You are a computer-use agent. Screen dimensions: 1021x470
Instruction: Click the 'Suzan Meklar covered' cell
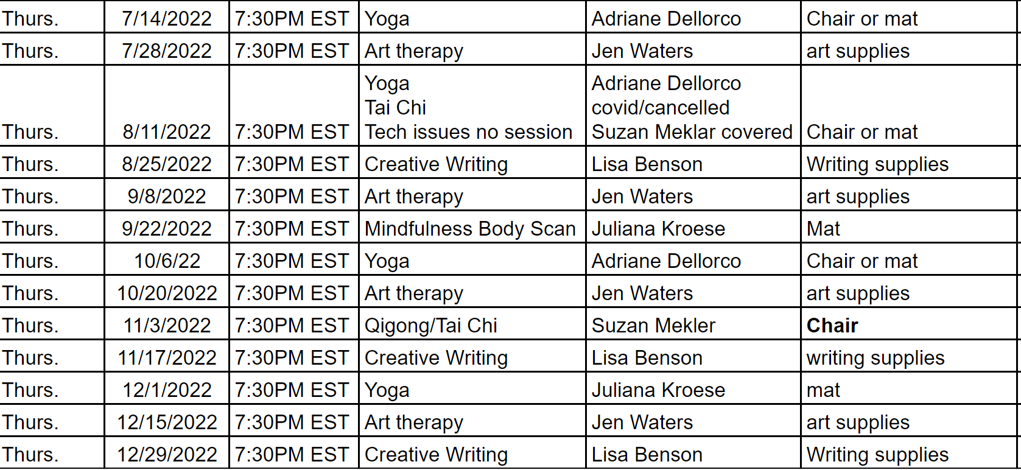(x=692, y=132)
